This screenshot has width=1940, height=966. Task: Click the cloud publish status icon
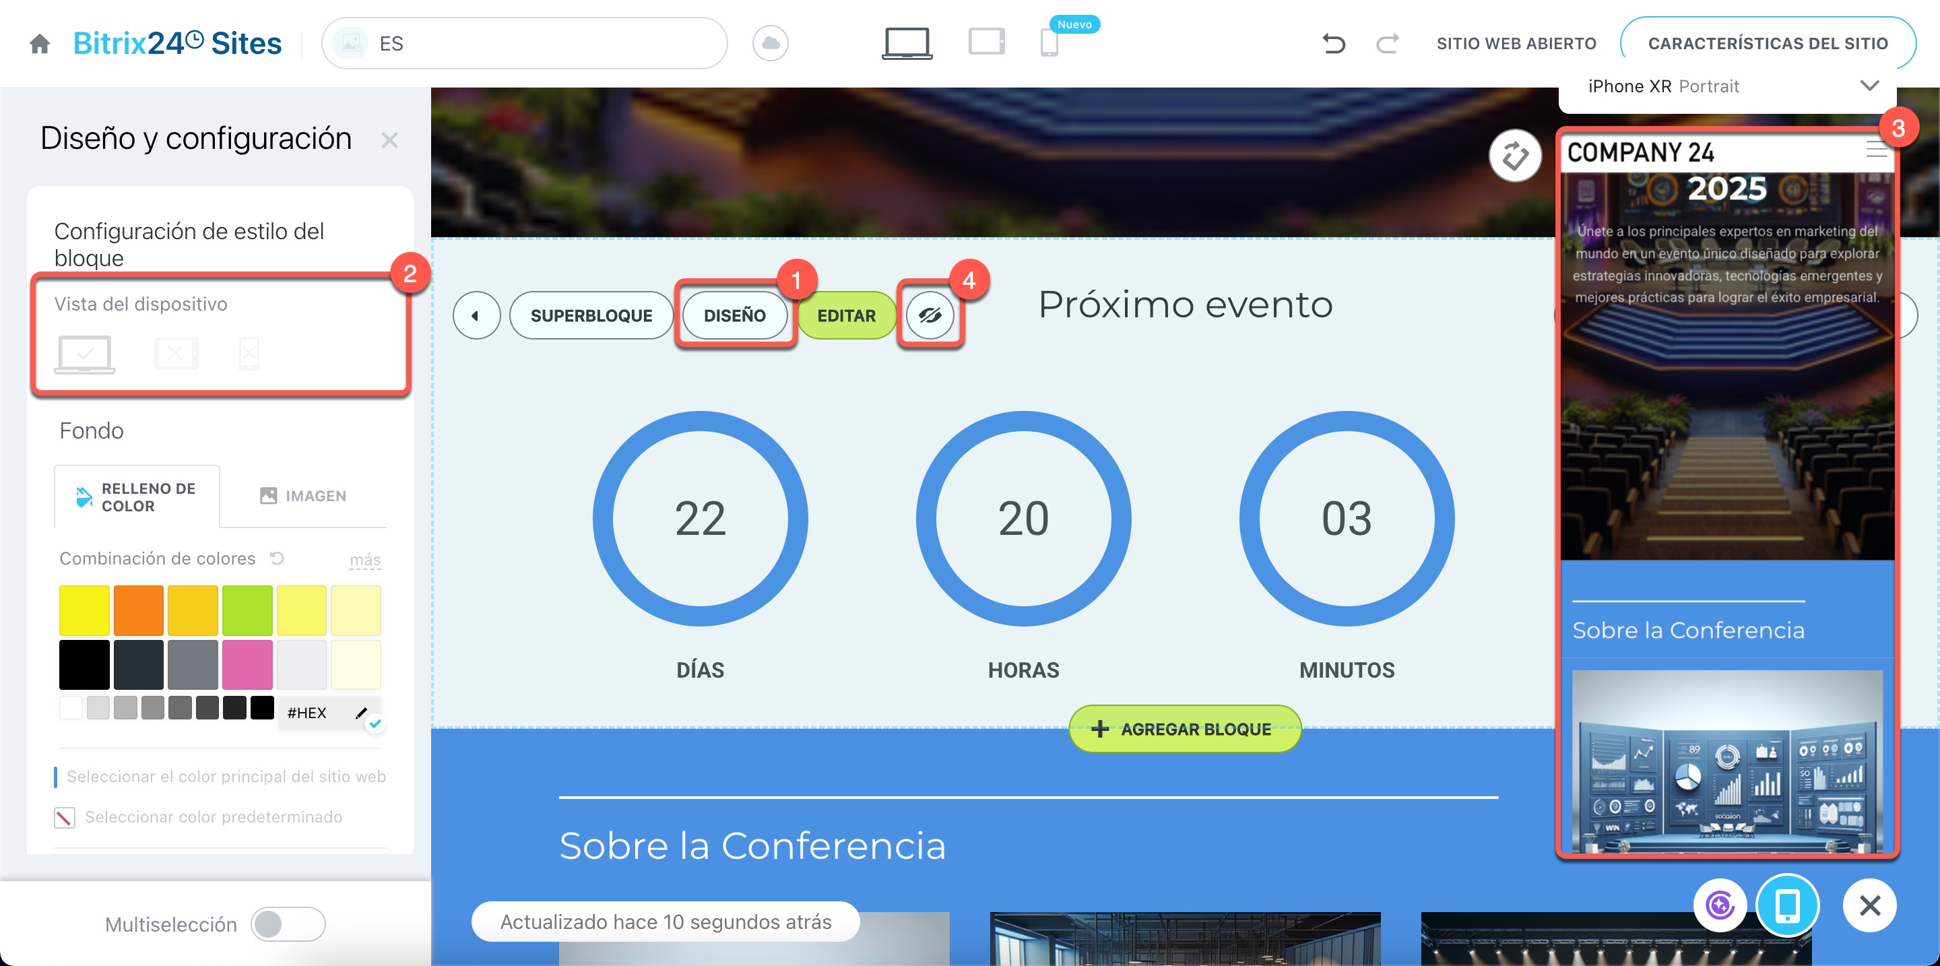770,44
